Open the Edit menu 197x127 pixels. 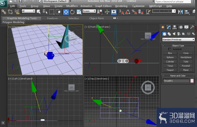click(x=12, y=6)
